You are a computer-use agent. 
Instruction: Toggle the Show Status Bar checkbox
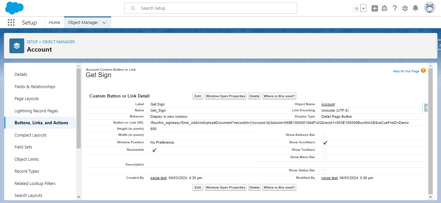pos(325,171)
